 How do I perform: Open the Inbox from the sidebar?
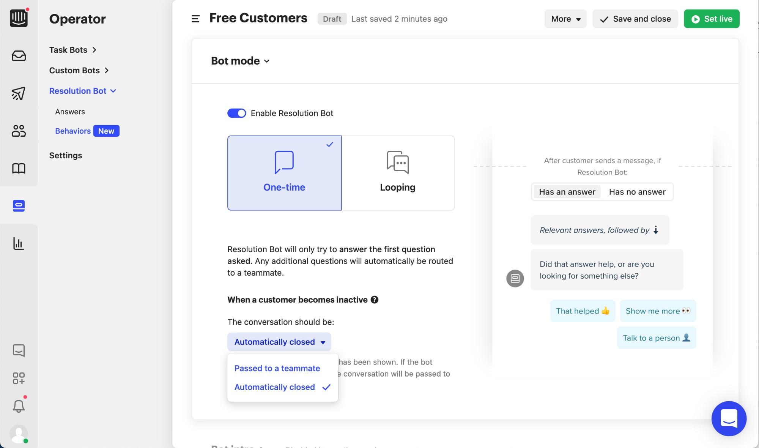coord(19,55)
